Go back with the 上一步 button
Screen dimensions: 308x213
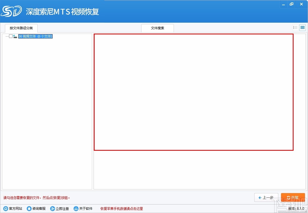pos(266,197)
